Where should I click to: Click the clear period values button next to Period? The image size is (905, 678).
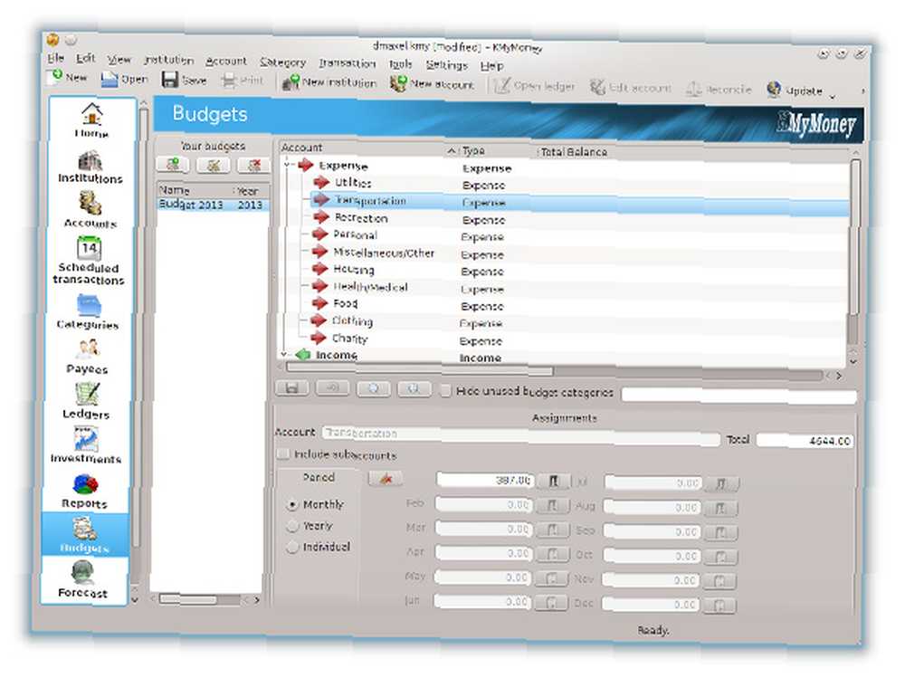pyautogui.click(x=386, y=478)
